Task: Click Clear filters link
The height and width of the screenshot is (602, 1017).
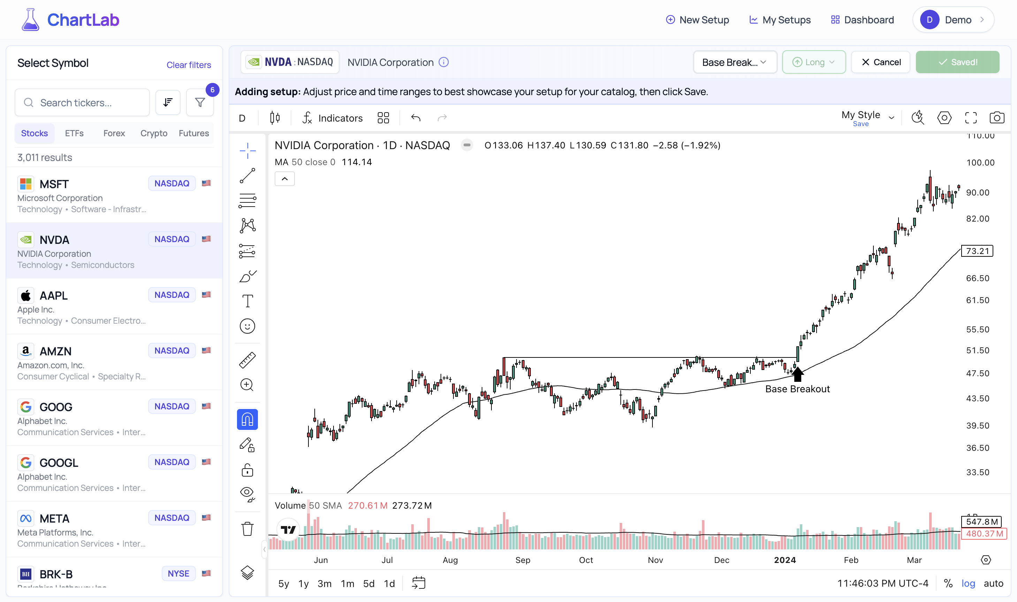Action: (x=189, y=64)
